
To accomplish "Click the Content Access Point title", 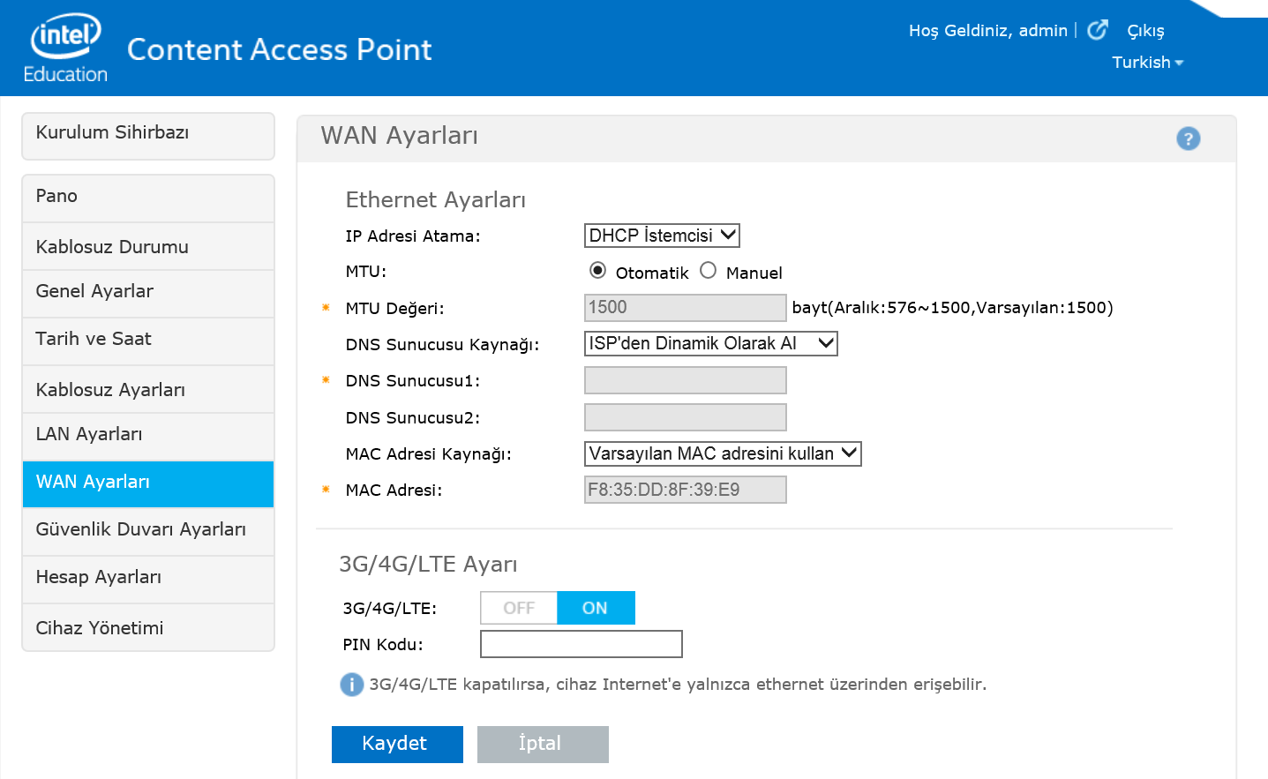I will pyautogui.click(x=280, y=49).
